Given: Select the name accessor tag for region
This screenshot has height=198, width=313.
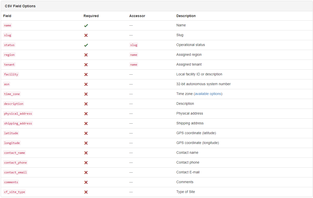Looking at the screenshot, I should (134, 55).
